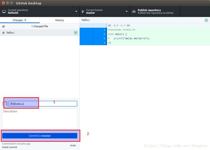Select hello.c in the changed files list
This screenshot has width=210, height=150.
pos(40,33)
